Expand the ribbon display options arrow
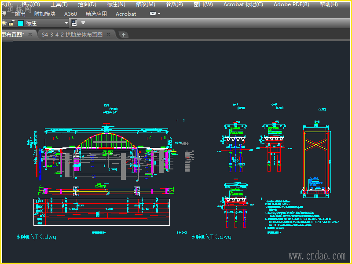 coord(159,14)
